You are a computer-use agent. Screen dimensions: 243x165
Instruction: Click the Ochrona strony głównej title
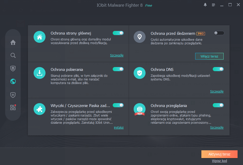[x=71, y=33]
